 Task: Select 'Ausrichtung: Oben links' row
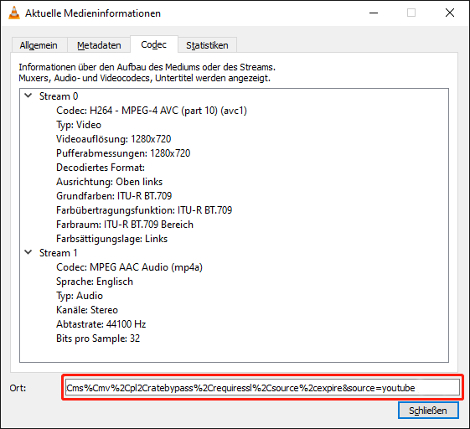[110, 182]
